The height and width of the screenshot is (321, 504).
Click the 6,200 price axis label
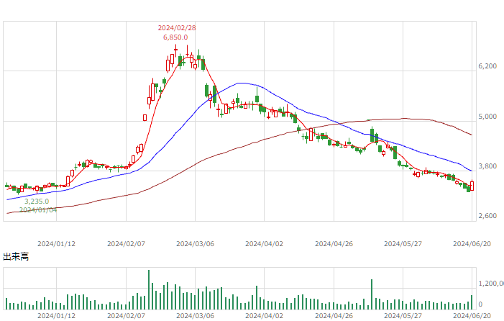pos(487,66)
